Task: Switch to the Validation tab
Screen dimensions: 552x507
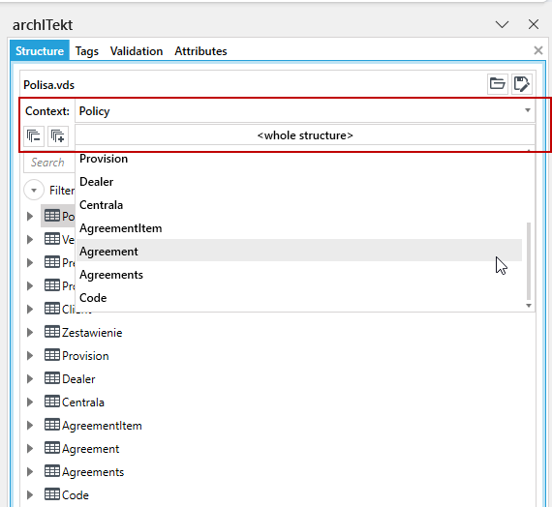Action: (x=137, y=51)
